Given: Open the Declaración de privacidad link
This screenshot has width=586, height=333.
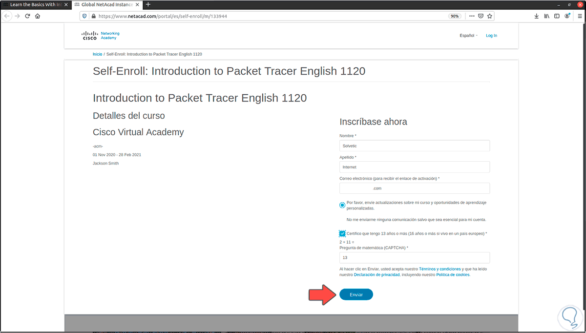Looking at the screenshot, I should (377, 275).
